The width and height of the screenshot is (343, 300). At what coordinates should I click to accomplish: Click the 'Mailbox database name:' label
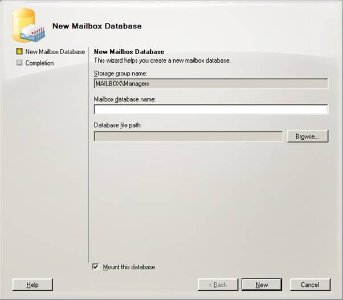(x=125, y=99)
